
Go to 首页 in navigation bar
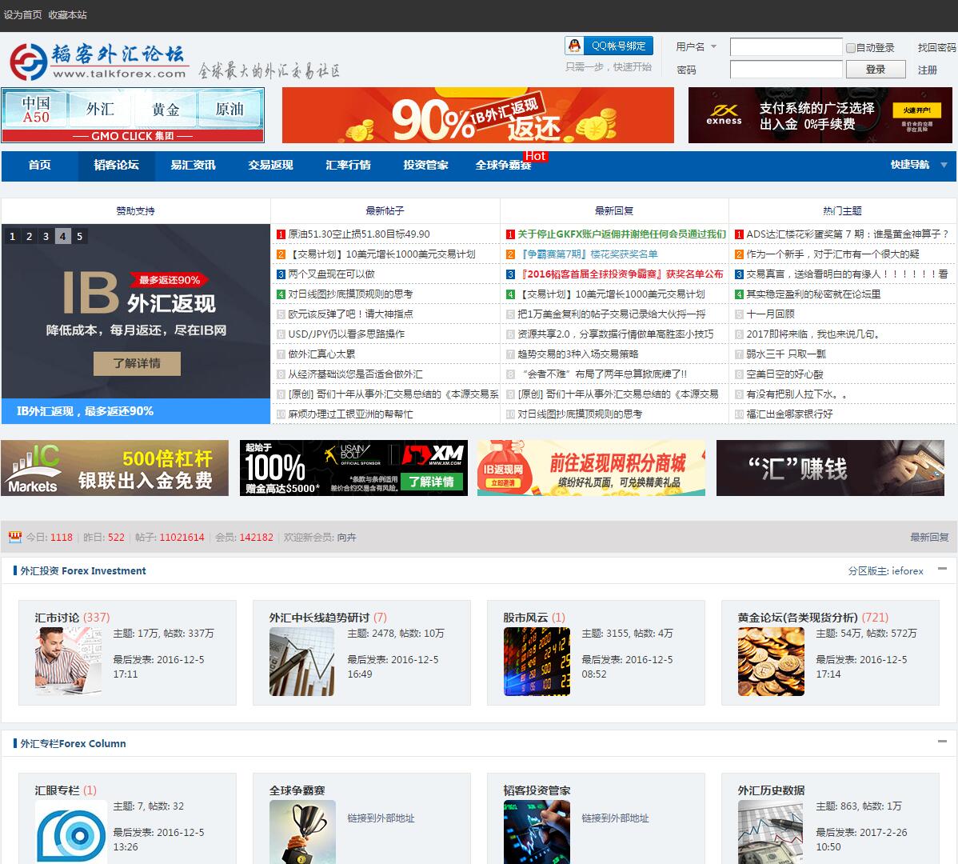click(x=40, y=165)
